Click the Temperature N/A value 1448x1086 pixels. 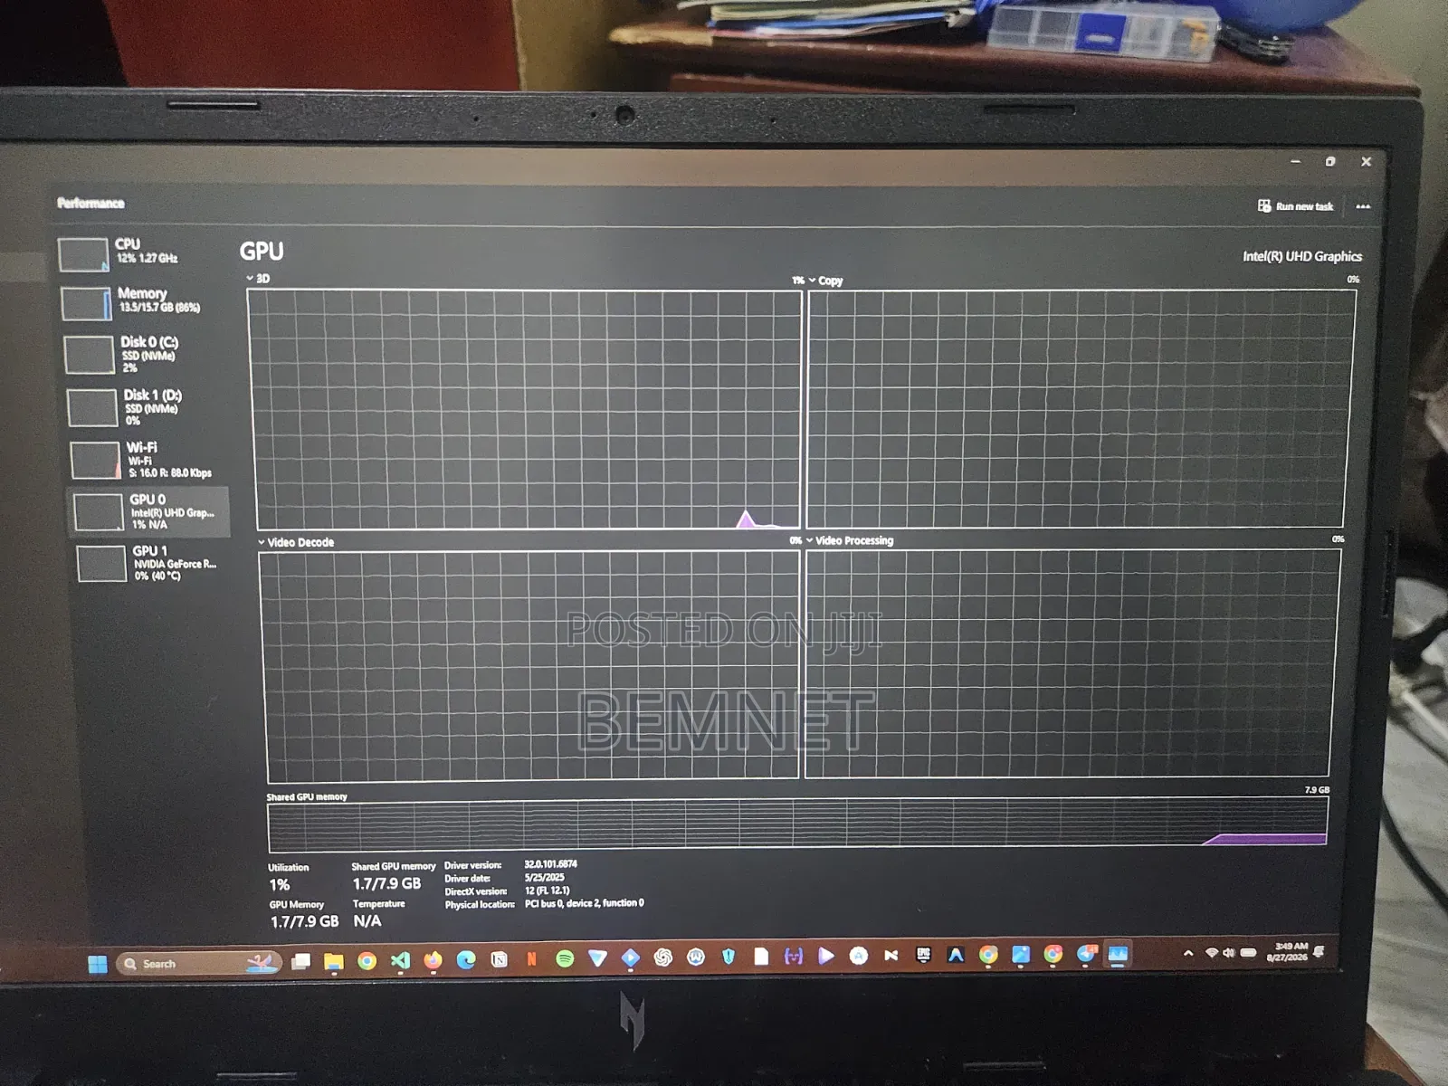(367, 921)
